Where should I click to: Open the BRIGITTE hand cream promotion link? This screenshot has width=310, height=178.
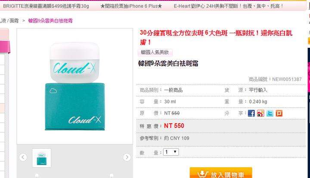46,6
